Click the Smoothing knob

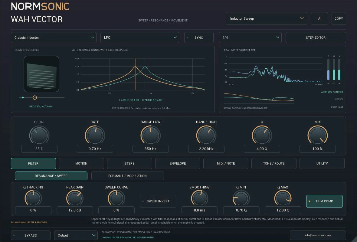(199, 198)
